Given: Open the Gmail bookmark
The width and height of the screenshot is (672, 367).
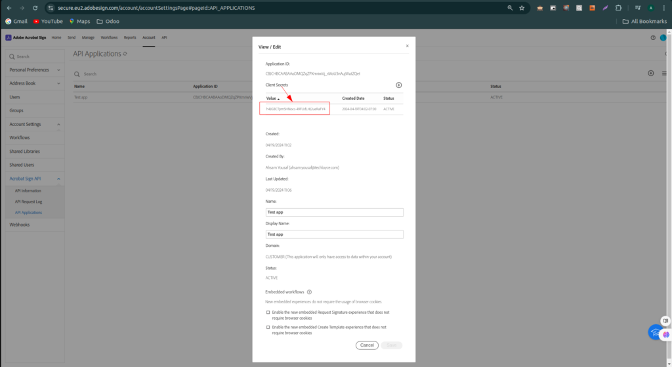Looking at the screenshot, I should tap(16, 21).
